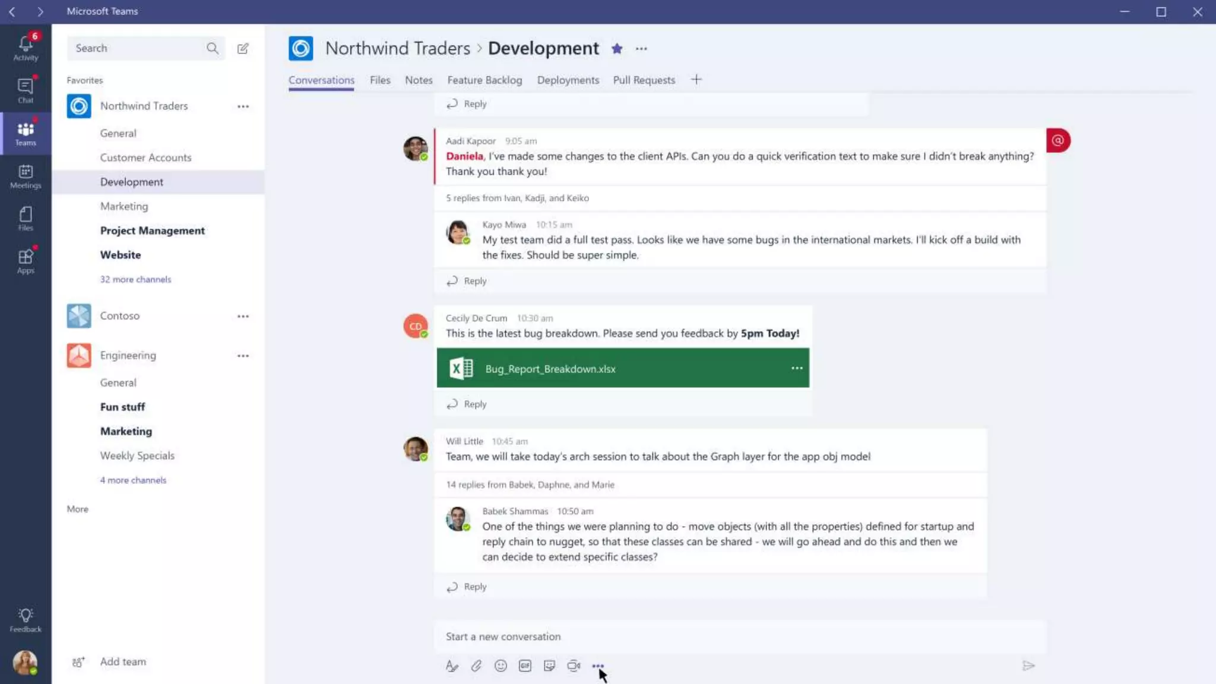Click Add team at the bottom
This screenshot has width=1216, height=684.
pyautogui.click(x=122, y=661)
